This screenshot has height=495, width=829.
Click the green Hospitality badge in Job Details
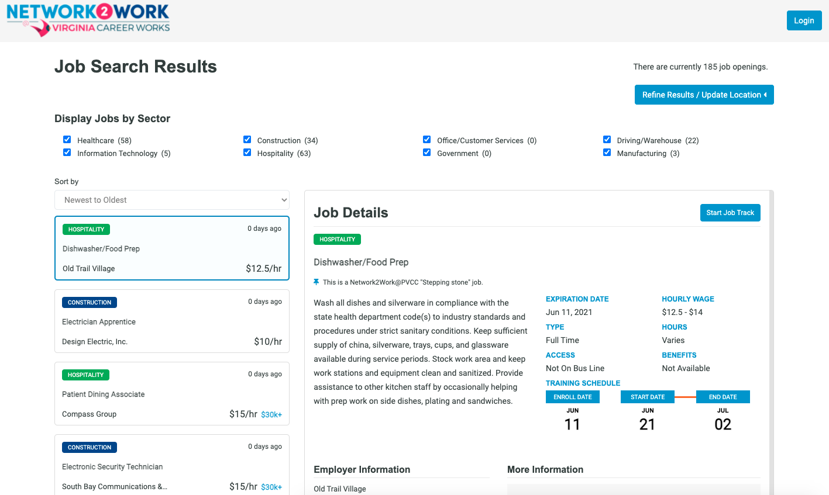[x=337, y=239]
